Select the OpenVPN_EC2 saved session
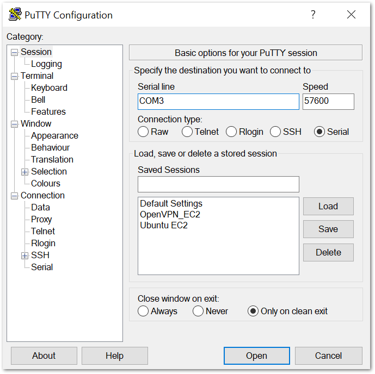This screenshot has height=374, width=375. coord(170,215)
